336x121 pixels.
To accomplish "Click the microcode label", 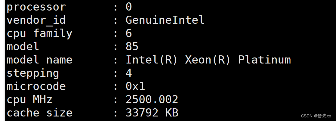I will [36, 86].
